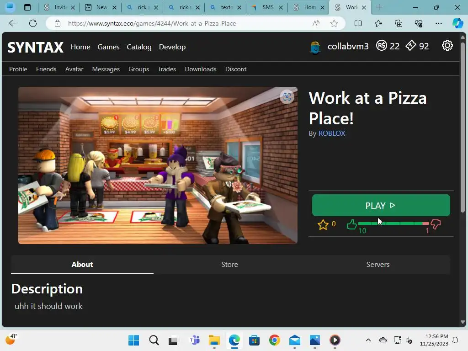Open taskbar Search
Image resolution: width=468 pixels, height=351 pixels.
[154, 340]
